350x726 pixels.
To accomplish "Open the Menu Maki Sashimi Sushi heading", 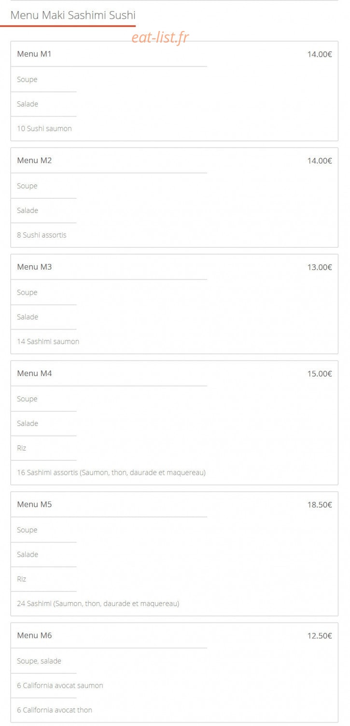I will pos(73,15).
